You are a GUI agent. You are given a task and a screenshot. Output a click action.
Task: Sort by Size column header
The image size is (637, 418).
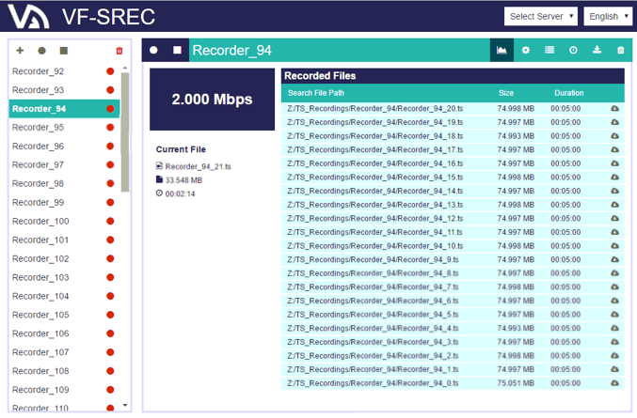[x=506, y=93]
